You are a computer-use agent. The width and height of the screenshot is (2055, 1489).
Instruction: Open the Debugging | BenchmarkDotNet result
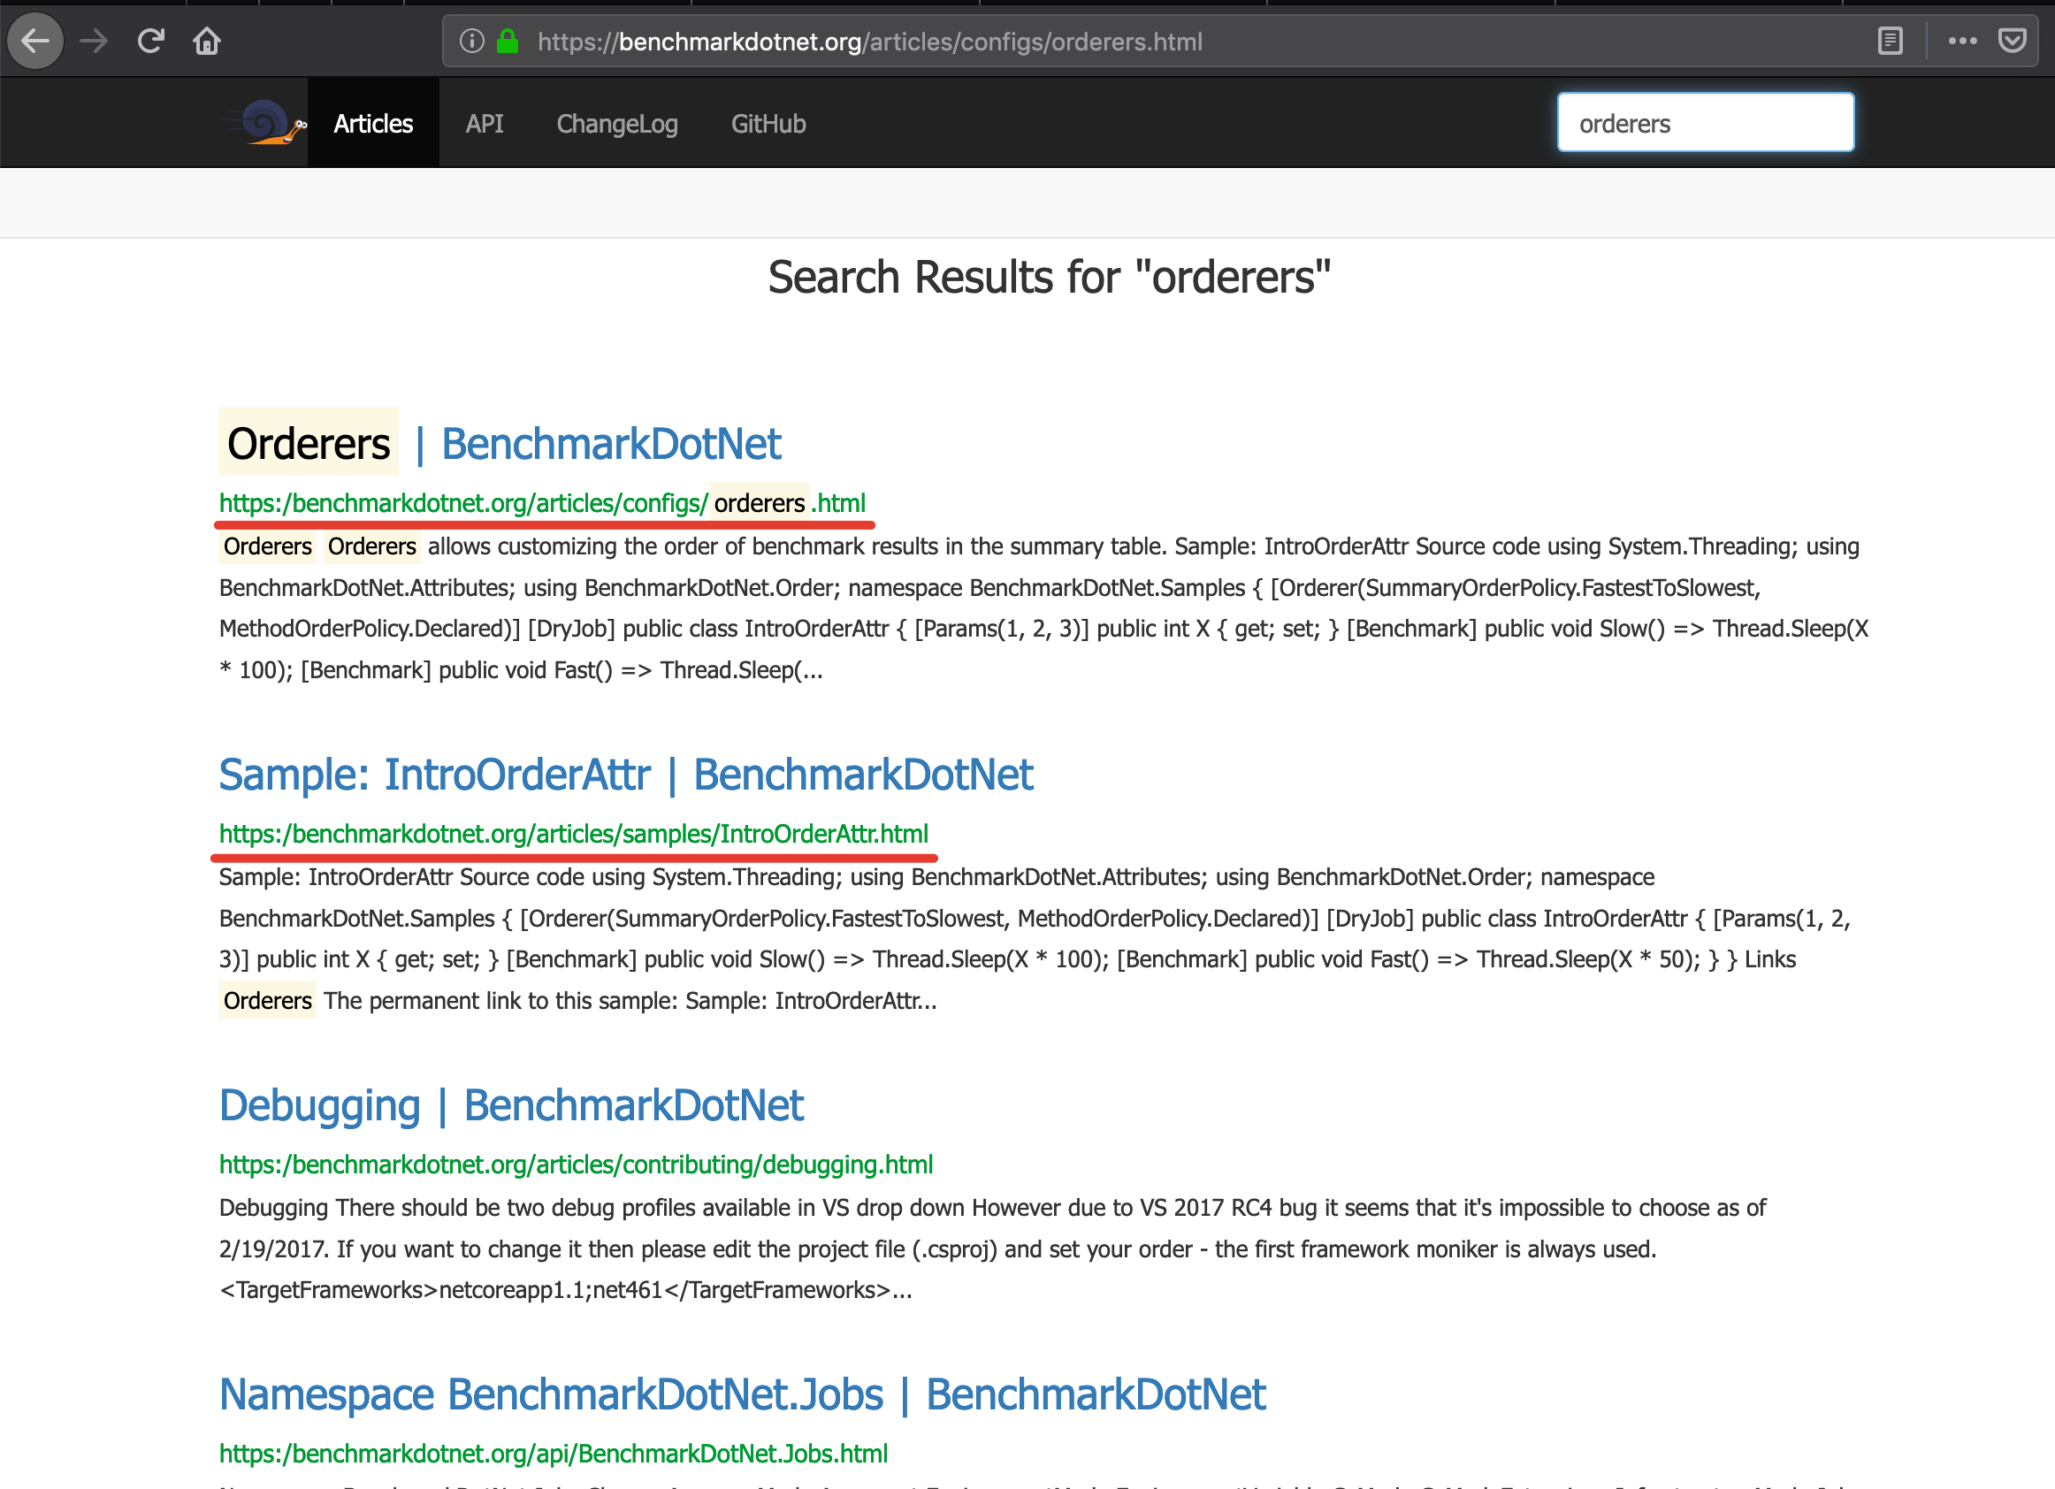point(510,1105)
